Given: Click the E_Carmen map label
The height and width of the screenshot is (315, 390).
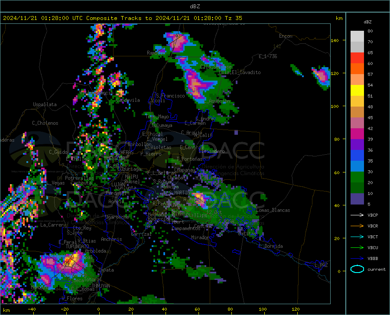Looking at the screenshot, I should tap(195, 123).
